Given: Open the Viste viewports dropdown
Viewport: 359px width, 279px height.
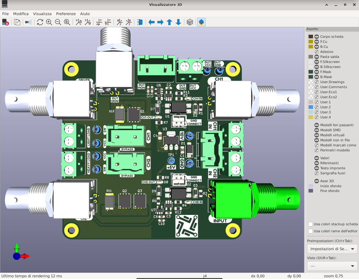Looking at the screenshot, I should pyautogui.click(x=332, y=266).
